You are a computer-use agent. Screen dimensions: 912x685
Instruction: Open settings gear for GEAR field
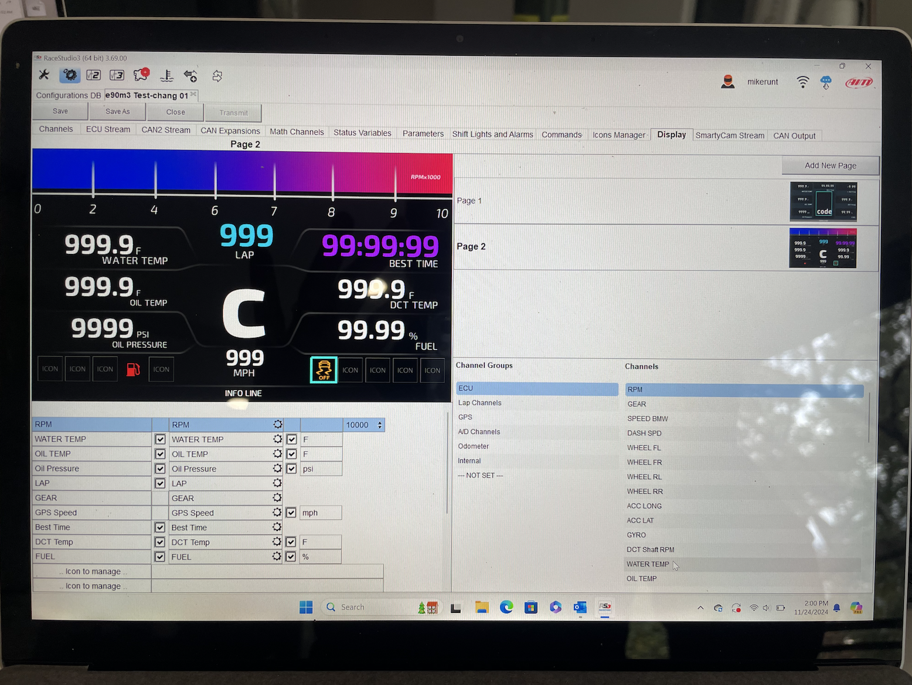point(277,497)
